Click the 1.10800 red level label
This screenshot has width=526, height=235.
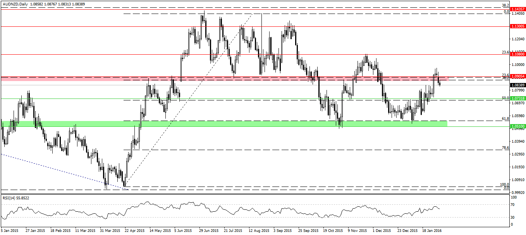tap(517, 55)
